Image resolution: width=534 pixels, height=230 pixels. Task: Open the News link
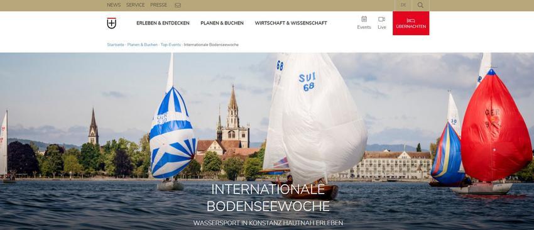tap(114, 5)
